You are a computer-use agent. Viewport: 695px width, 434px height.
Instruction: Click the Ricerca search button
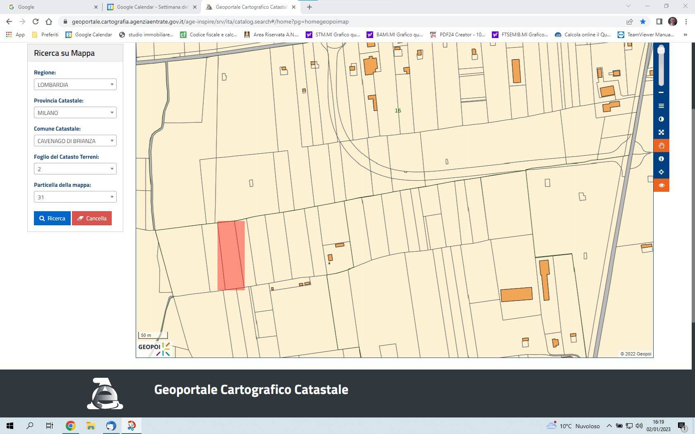(x=52, y=218)
